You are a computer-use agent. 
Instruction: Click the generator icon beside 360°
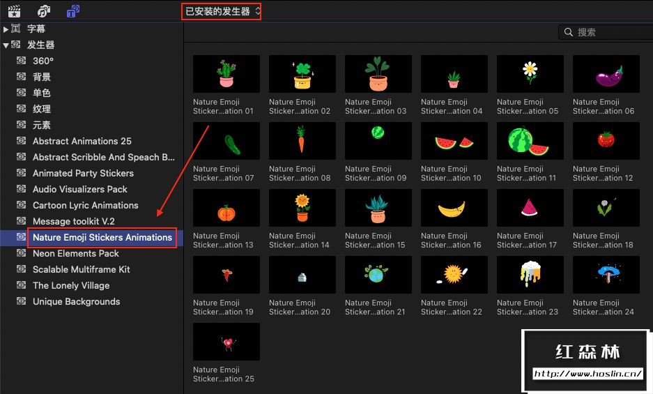21,61
